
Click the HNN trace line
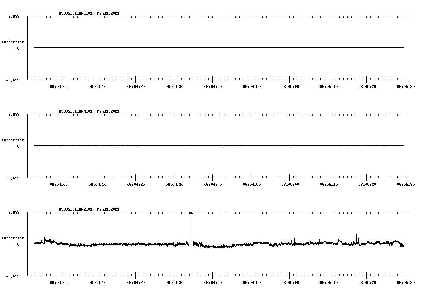[x=219, y=146]
